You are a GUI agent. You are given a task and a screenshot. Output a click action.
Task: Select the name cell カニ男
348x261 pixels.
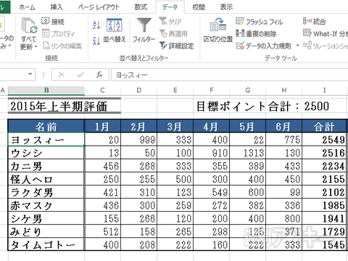(x=46, y=166)
